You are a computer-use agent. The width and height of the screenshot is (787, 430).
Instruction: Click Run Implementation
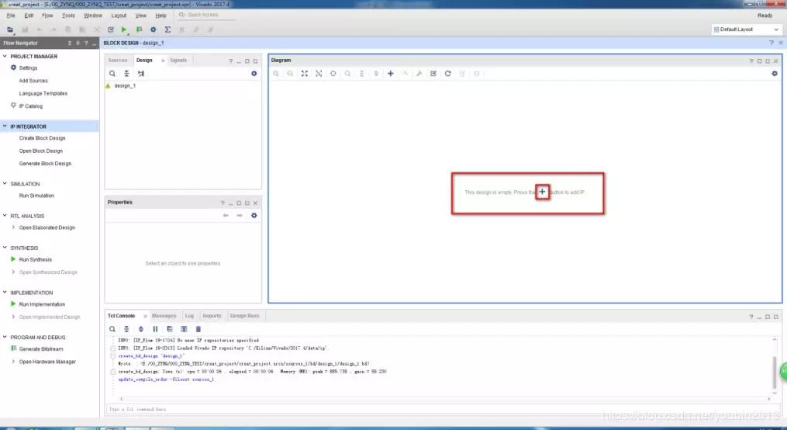pos(42,304)
